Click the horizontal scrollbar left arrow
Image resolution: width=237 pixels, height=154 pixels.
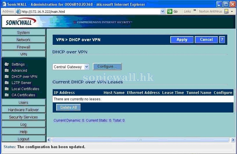coord(49,140)
